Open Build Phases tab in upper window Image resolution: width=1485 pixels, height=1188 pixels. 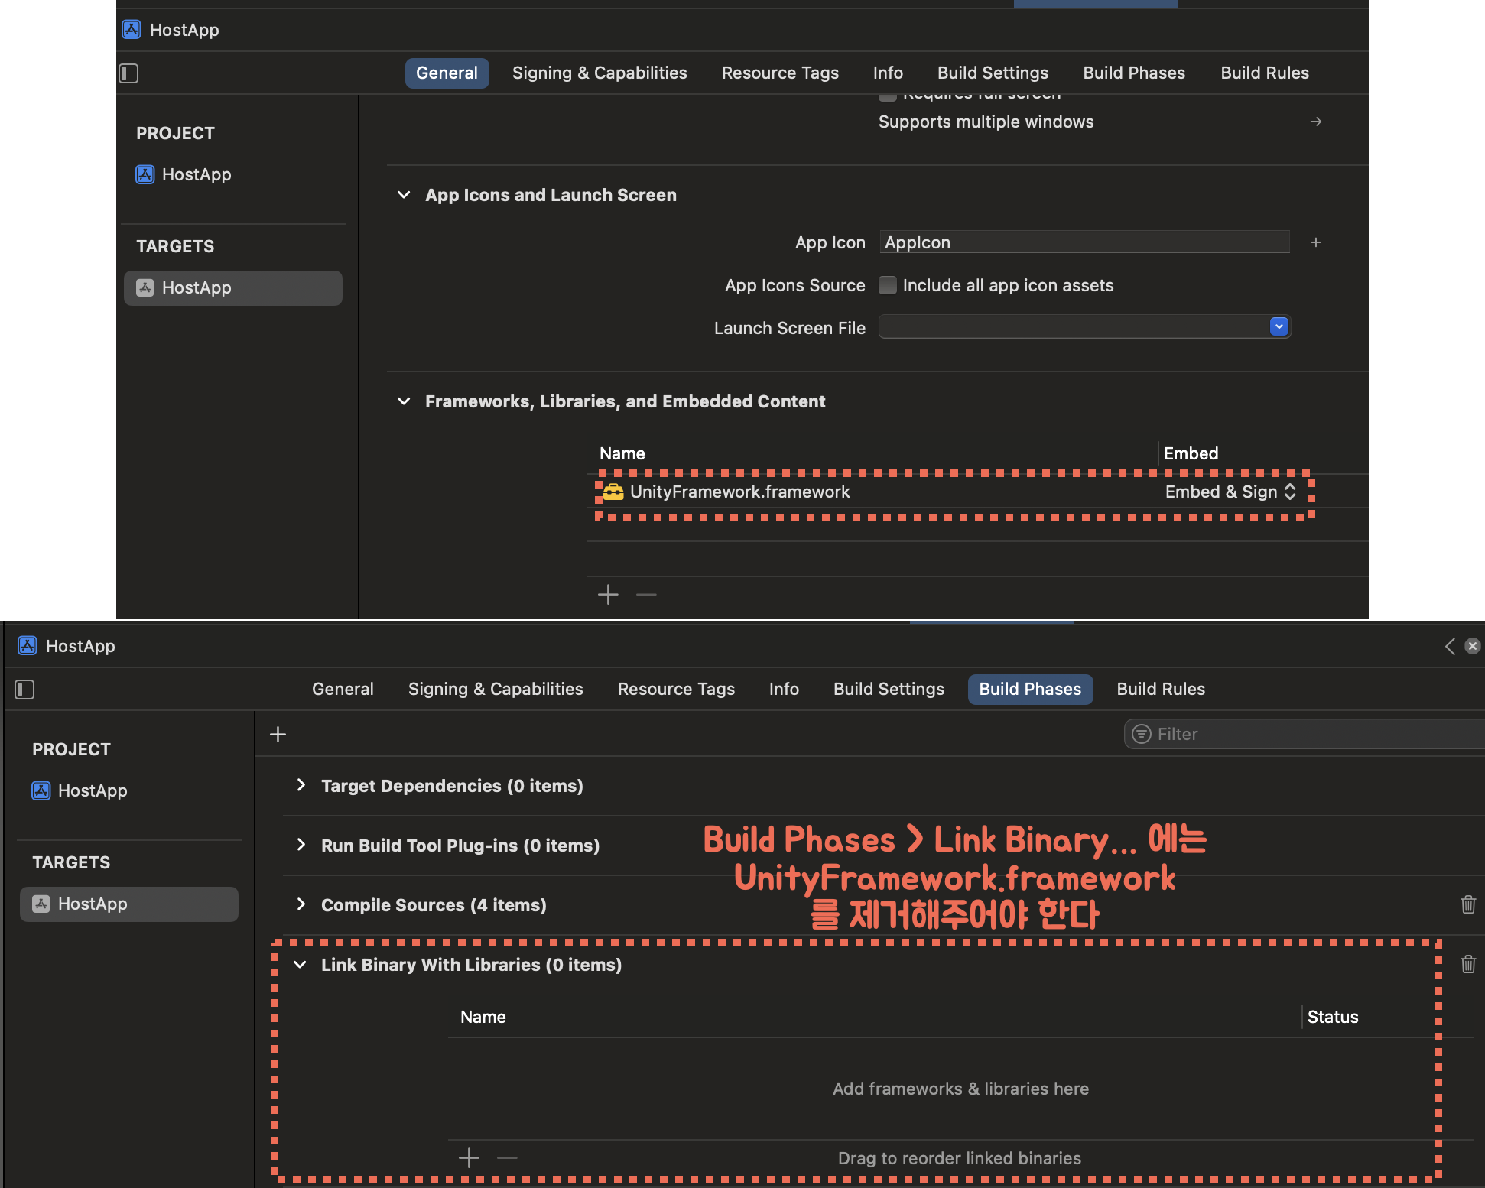(1134, 73)
